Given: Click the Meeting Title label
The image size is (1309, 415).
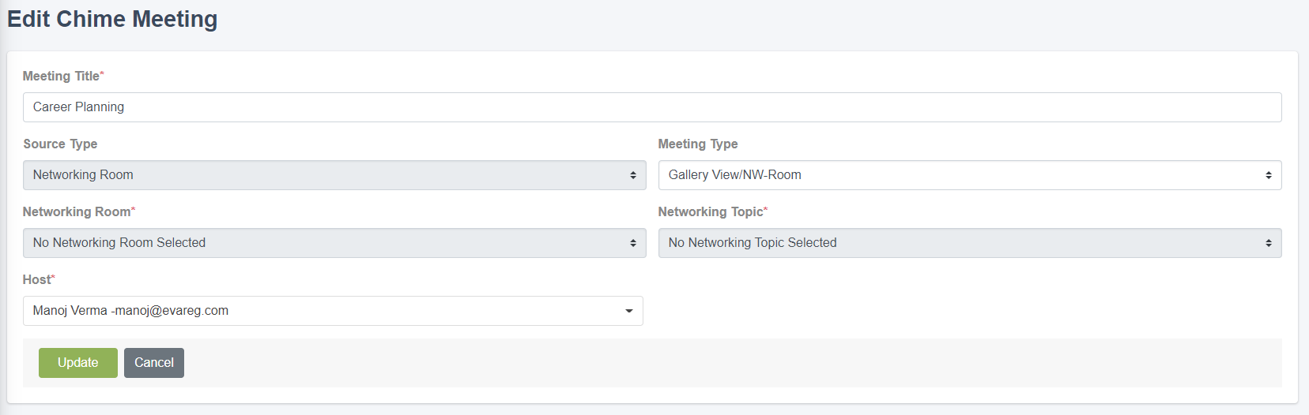Looking at the screenshot, I should click(x=62, y=77).
